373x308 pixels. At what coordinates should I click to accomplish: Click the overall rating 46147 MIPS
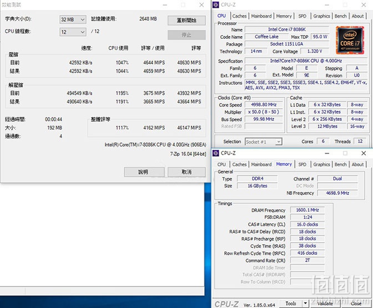coord(189,128)
